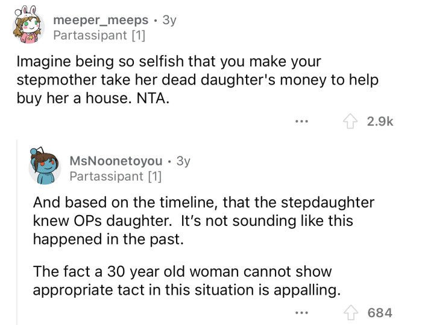Click the 2.9k vote count
The height and width of the screenshot is (325, 422).
click(x=381, y=122)
